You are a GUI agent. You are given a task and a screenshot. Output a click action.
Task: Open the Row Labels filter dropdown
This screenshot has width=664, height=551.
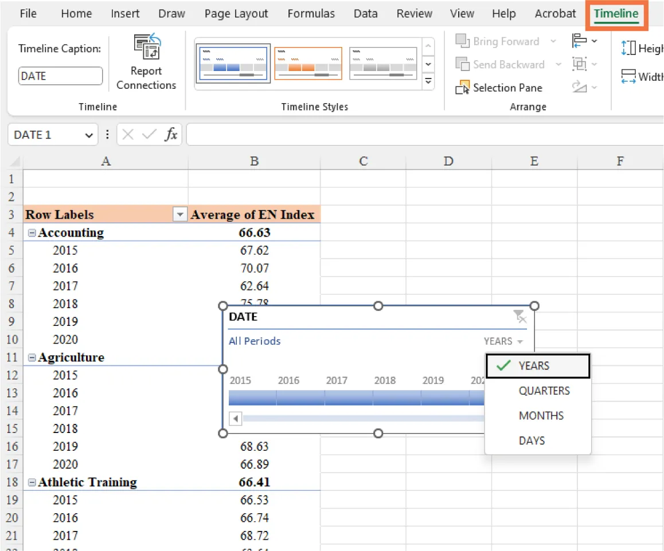click(180, 214)
